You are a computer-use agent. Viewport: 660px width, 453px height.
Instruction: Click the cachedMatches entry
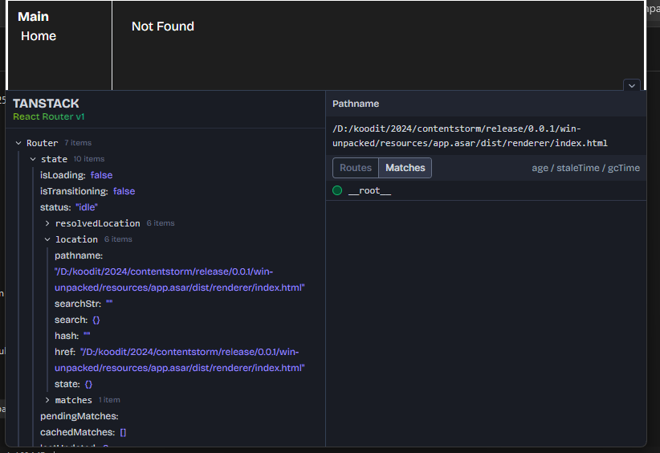click(79, 432)
